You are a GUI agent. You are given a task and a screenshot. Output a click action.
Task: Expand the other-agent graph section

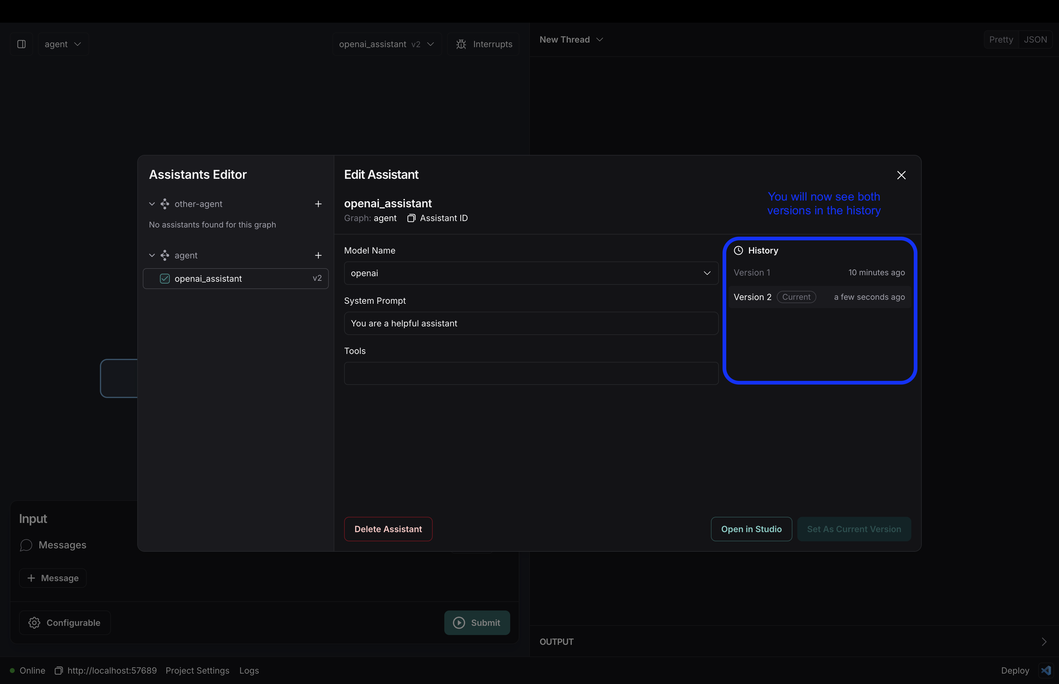coord(151,204)
